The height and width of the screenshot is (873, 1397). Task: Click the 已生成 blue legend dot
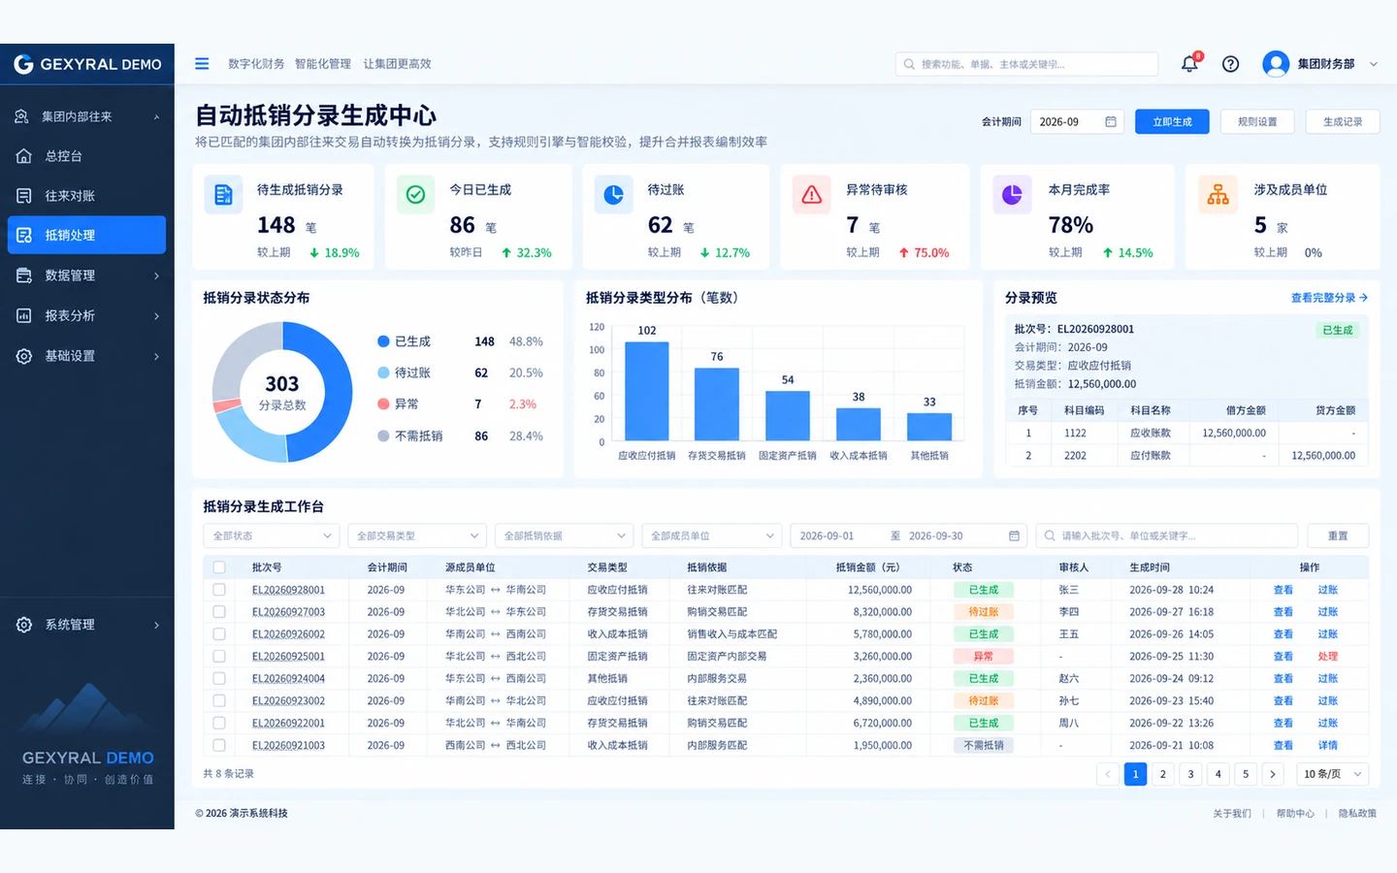pos(383,341)
